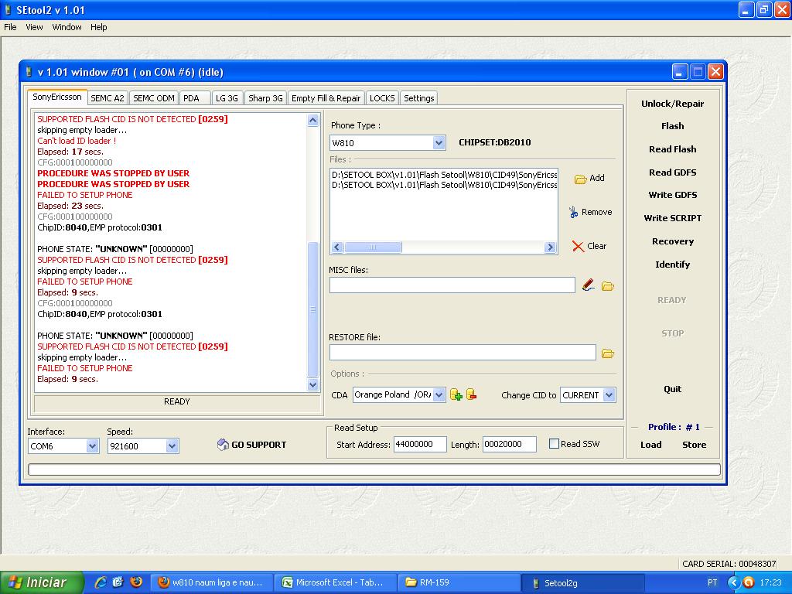Switch to the SEMC ODM tab

154,98
